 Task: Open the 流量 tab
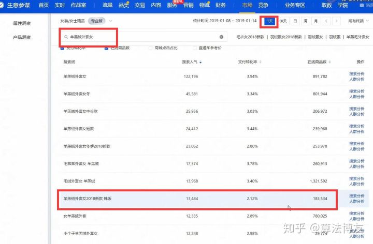click(107, 5)
